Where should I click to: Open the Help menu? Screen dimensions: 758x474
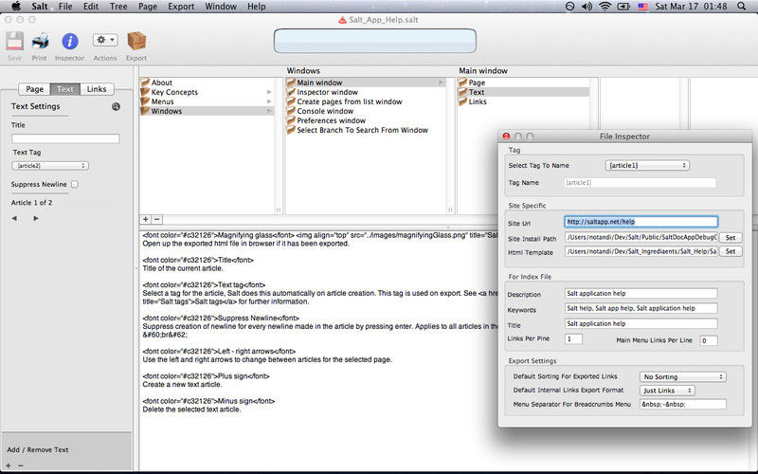pos(256,7)
